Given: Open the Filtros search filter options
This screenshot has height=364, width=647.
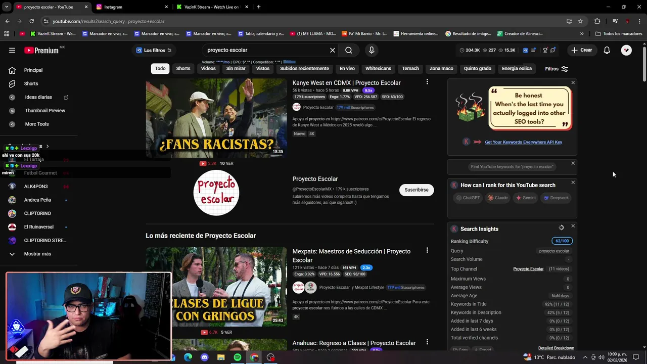Looking at the screenshot, I should click(557, 69).
